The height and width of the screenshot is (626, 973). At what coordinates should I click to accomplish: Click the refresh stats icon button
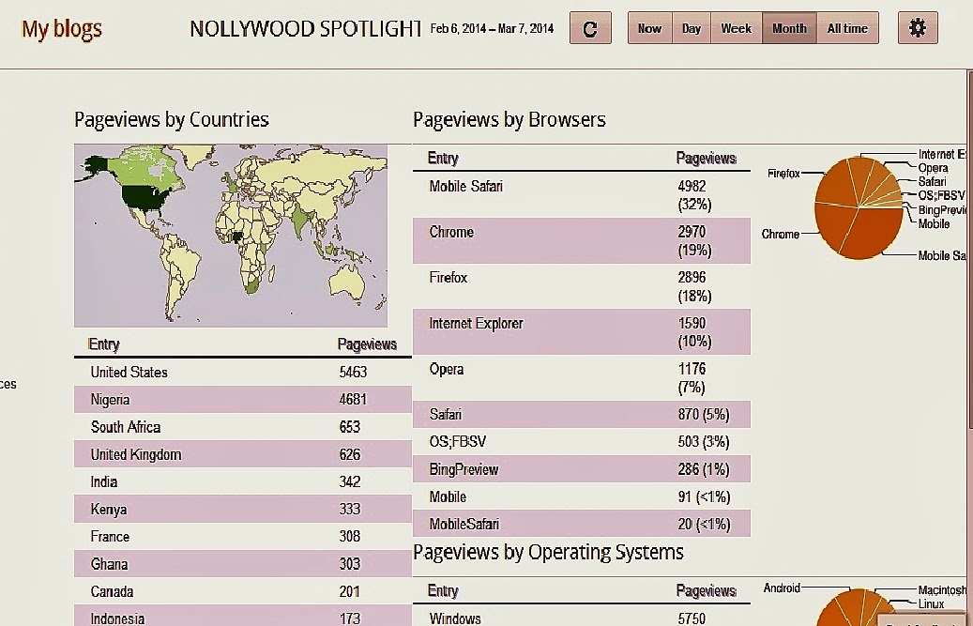(590, 28)
